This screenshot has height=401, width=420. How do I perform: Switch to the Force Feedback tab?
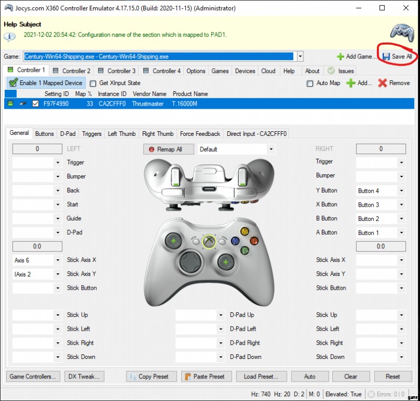click(201, 134)
